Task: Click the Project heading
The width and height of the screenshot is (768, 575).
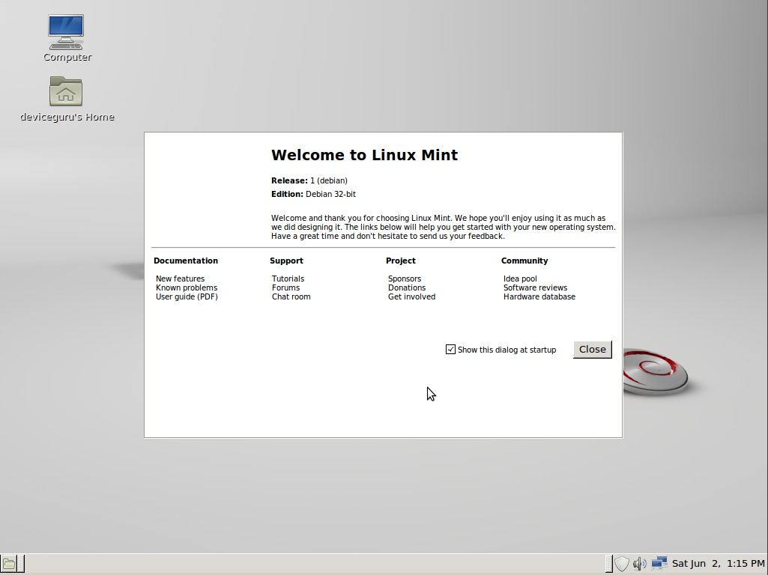Action: [401, 261]
